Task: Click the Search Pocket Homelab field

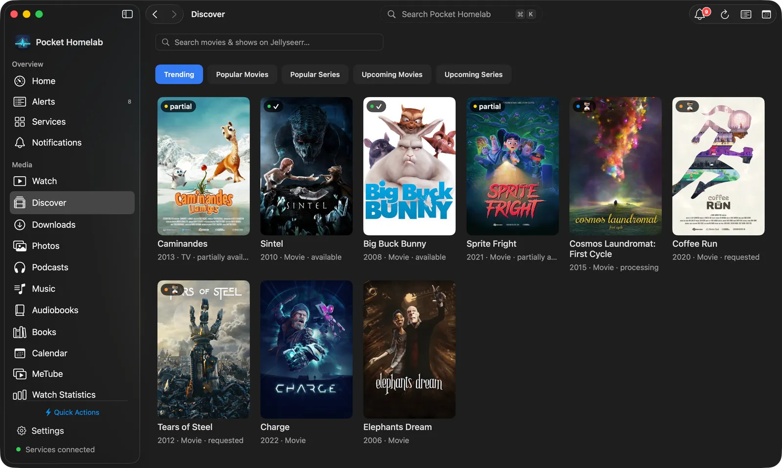Action: click(x=461, y=14)
